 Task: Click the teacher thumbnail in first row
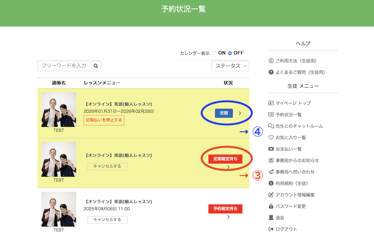pos(58,110)
